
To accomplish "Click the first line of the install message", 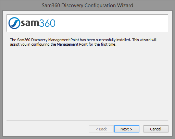I will coord(83,40).
